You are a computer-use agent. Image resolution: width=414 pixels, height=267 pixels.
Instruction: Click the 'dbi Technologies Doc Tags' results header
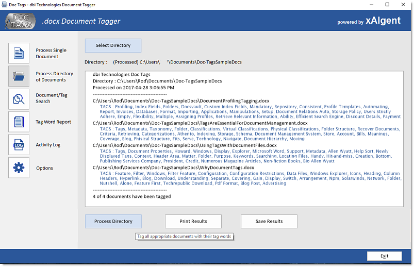pyautogui.click(x=122, y=74)
